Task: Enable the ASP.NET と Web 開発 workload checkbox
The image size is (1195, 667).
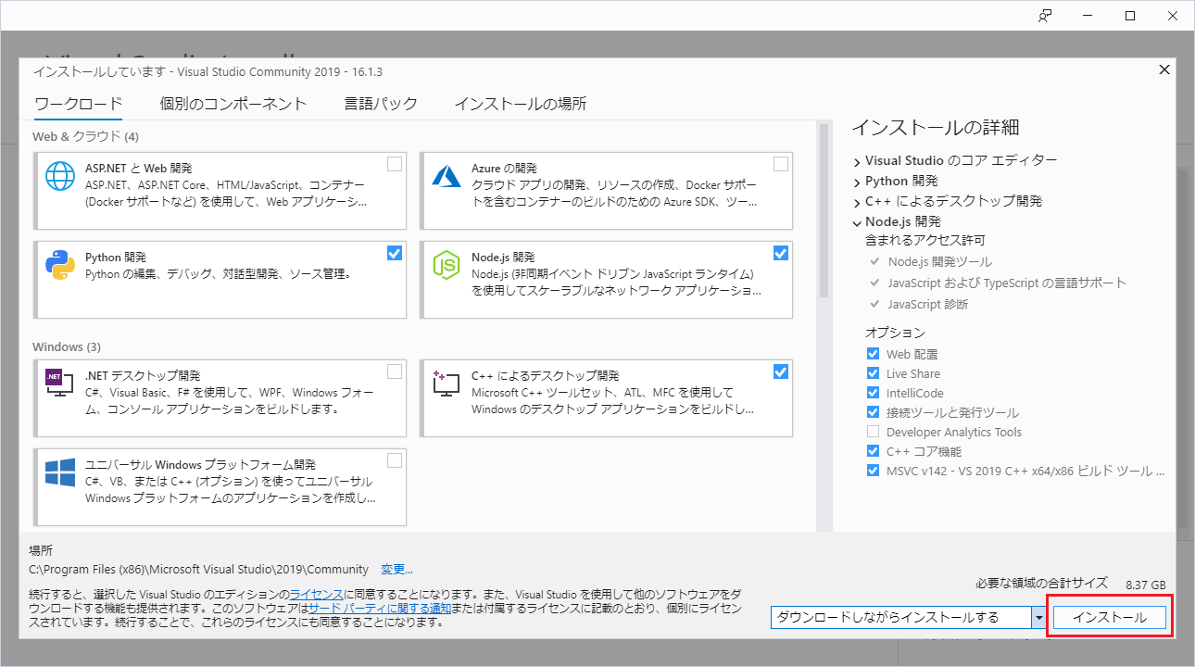Action: click(395, 164)
